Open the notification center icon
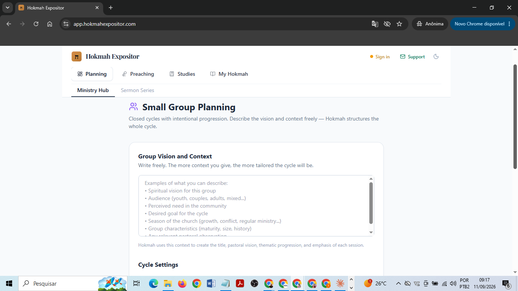Screen dimensions: 518x291 (x=506, y=284)
